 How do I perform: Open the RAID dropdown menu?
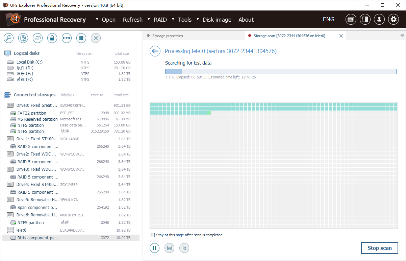coord(157,20)
